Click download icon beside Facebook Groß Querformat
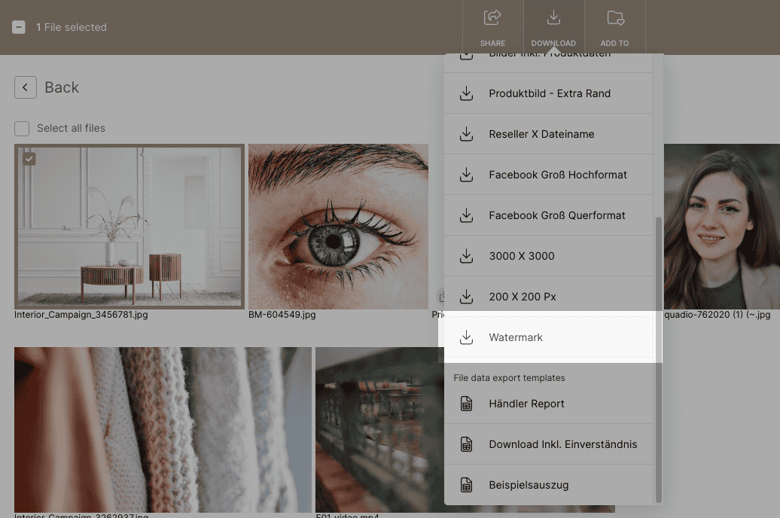This screenshot has width=780, height=518. pos(466,215)
